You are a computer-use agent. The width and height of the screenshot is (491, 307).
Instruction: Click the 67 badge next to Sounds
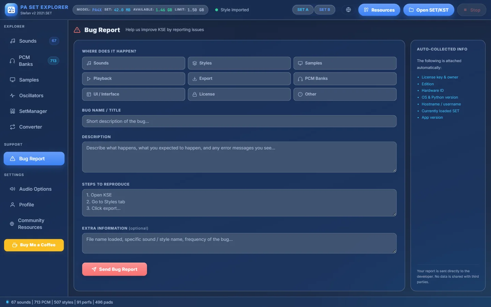54,41
